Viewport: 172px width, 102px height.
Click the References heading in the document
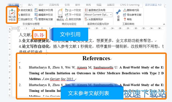(96, 58)
